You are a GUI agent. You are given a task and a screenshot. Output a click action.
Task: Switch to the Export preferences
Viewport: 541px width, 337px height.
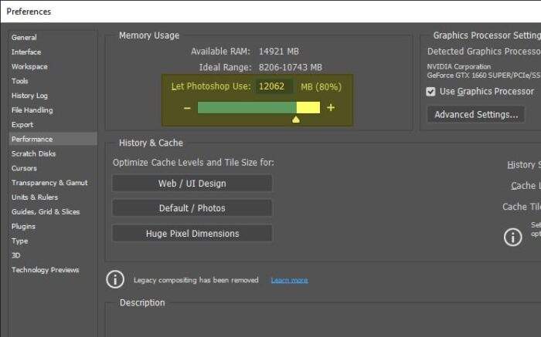[x=22, y=125]
